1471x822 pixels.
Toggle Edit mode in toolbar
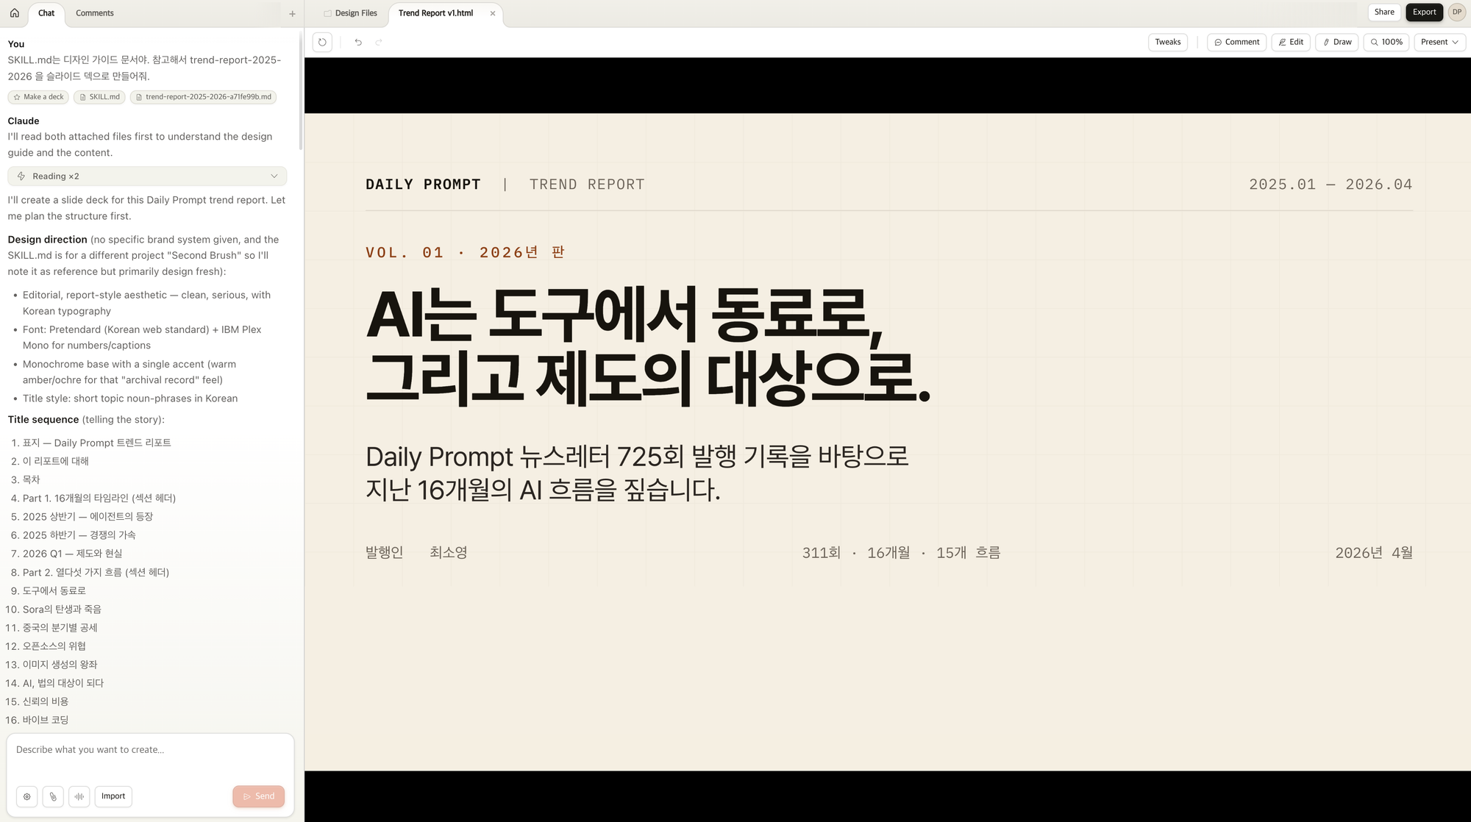point(1291,42)
